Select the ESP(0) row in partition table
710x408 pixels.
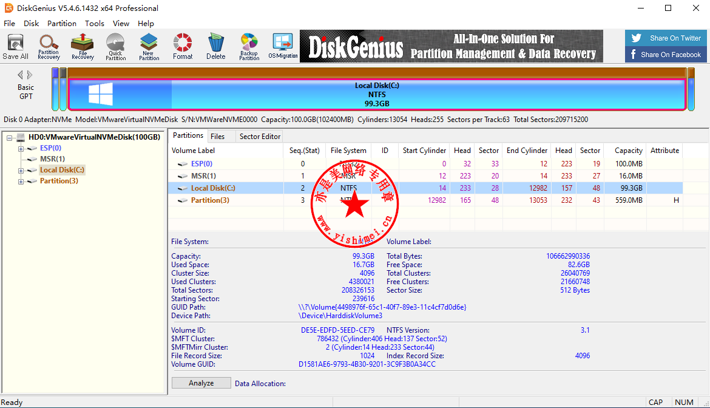click(x=425, y=164)
